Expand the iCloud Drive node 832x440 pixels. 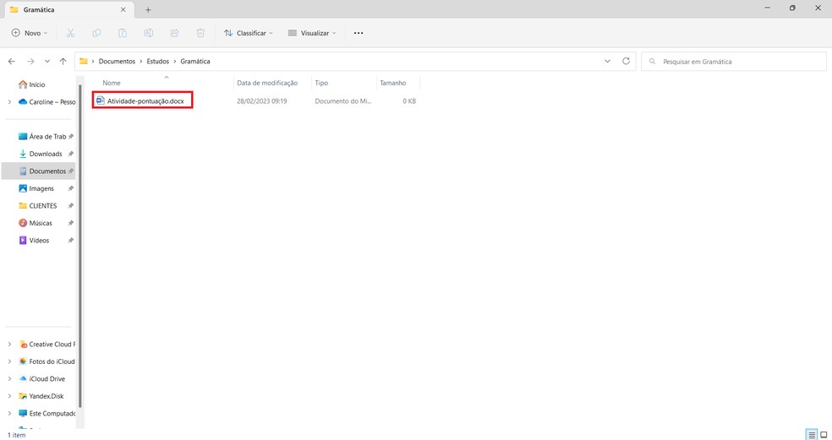(x=9, y=379)
